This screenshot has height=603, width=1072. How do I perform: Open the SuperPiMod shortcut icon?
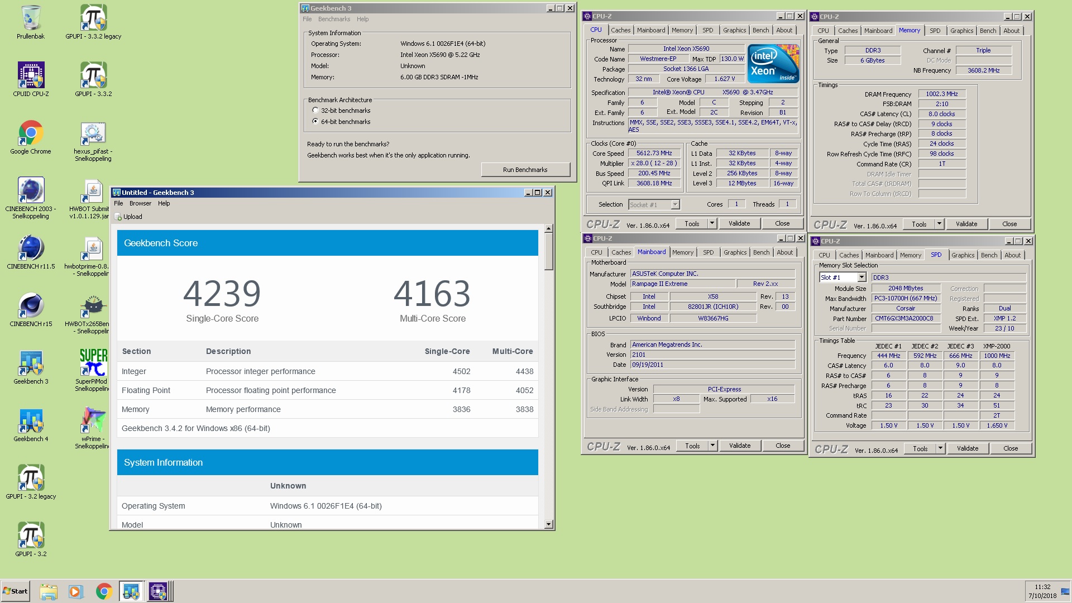point(93,371)
